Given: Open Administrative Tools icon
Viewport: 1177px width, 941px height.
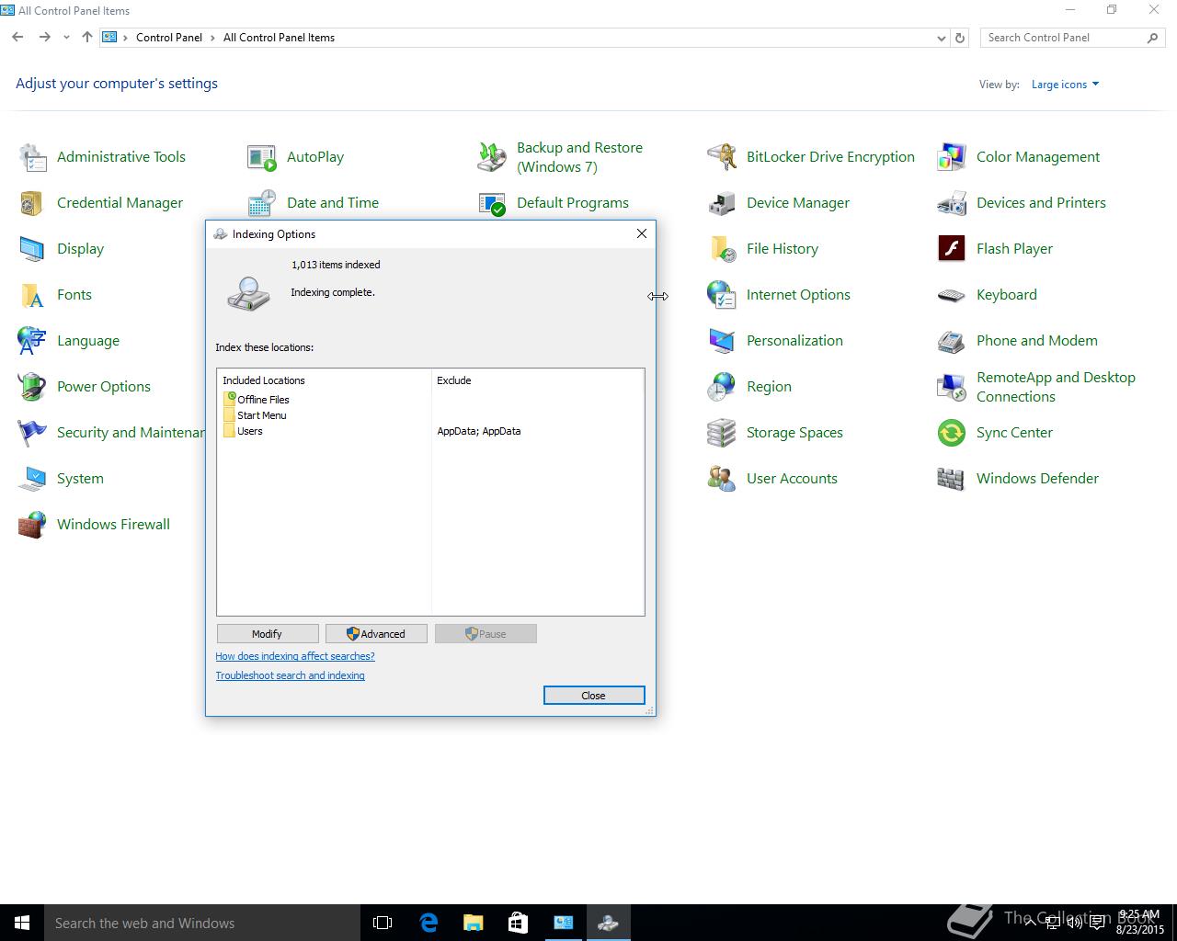Looking at the screenshot, I should click(x=32, y=157).
